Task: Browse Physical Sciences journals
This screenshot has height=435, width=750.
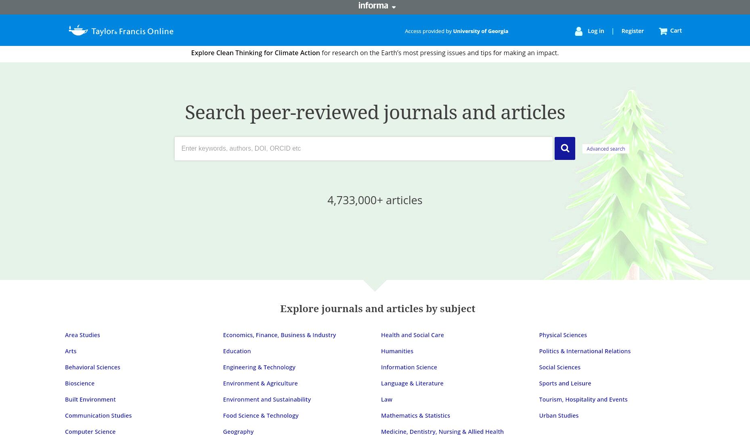Action: 563,335
